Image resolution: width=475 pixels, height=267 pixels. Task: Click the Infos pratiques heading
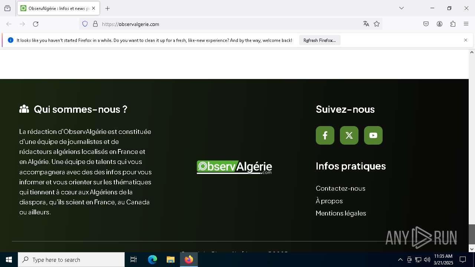click(x=351, y=166)
